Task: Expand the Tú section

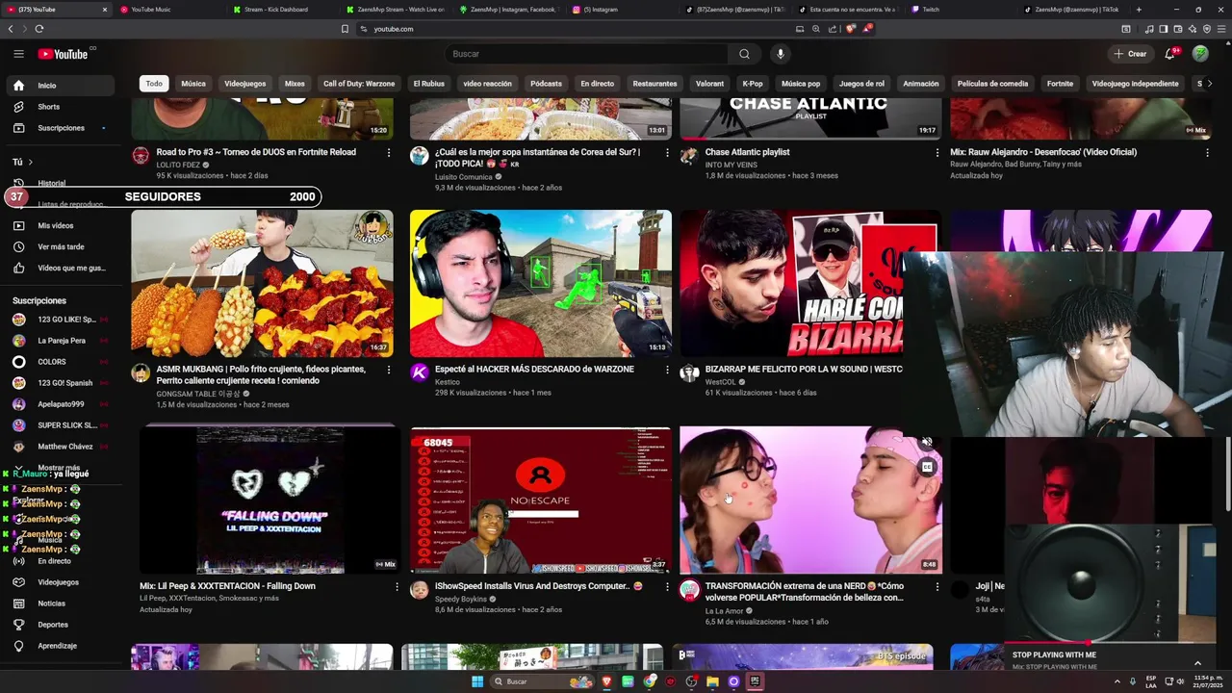Action: pos(23,162)
